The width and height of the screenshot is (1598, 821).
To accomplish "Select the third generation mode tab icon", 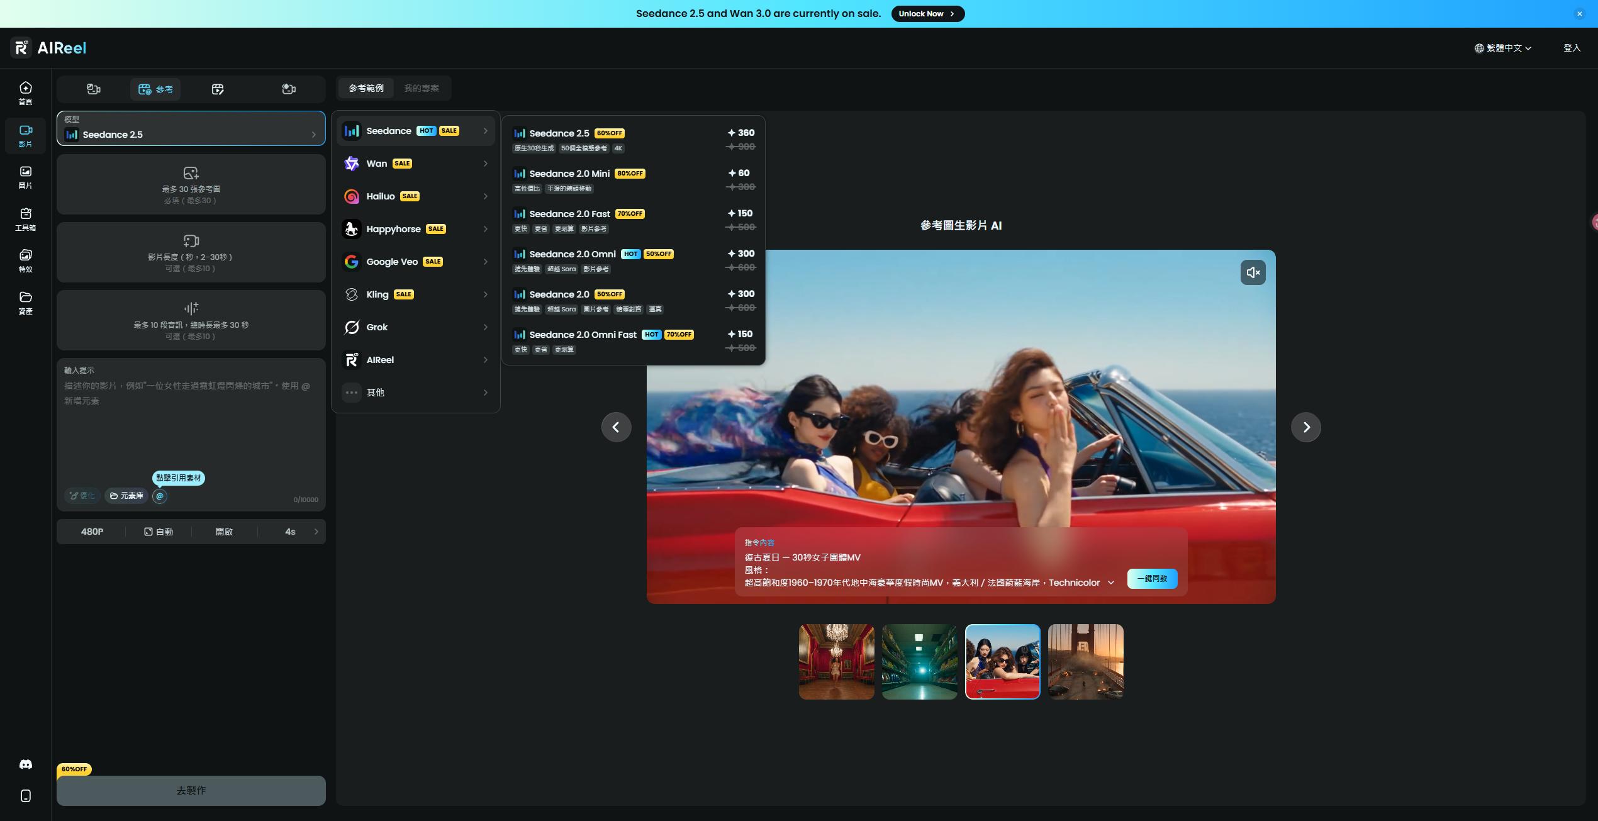I will tap(218, 89).
